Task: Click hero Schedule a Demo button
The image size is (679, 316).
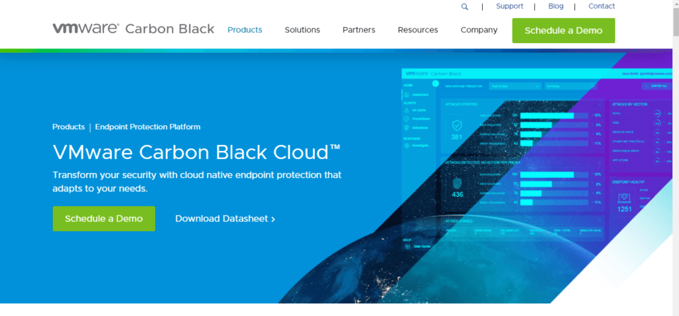Action: point(104,219)
